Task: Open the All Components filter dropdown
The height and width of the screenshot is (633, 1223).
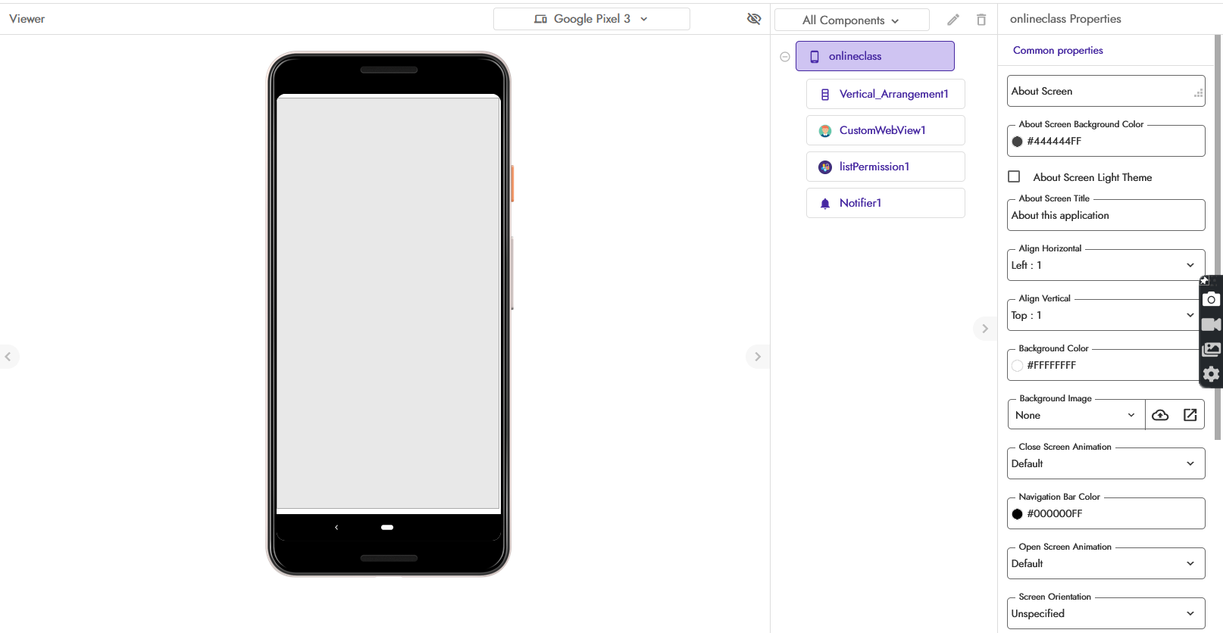Action: (x=851, y=20)
